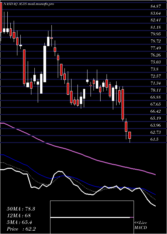The height and width of the screenshot is (234, 167).
Task: Click the end of the thick white MACD line
Action: click(155, 206)
